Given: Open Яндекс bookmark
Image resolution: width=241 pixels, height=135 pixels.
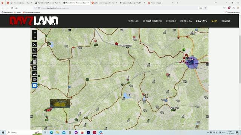Looking at the screenshot, I should (18, 12).
